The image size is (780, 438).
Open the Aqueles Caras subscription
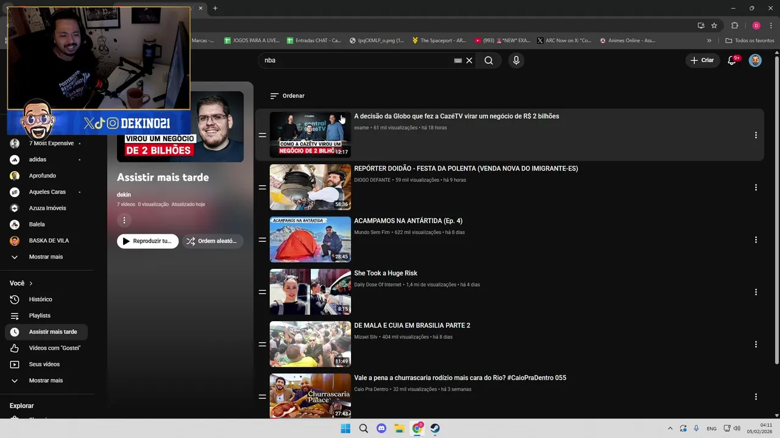click(x=48, y=192)
